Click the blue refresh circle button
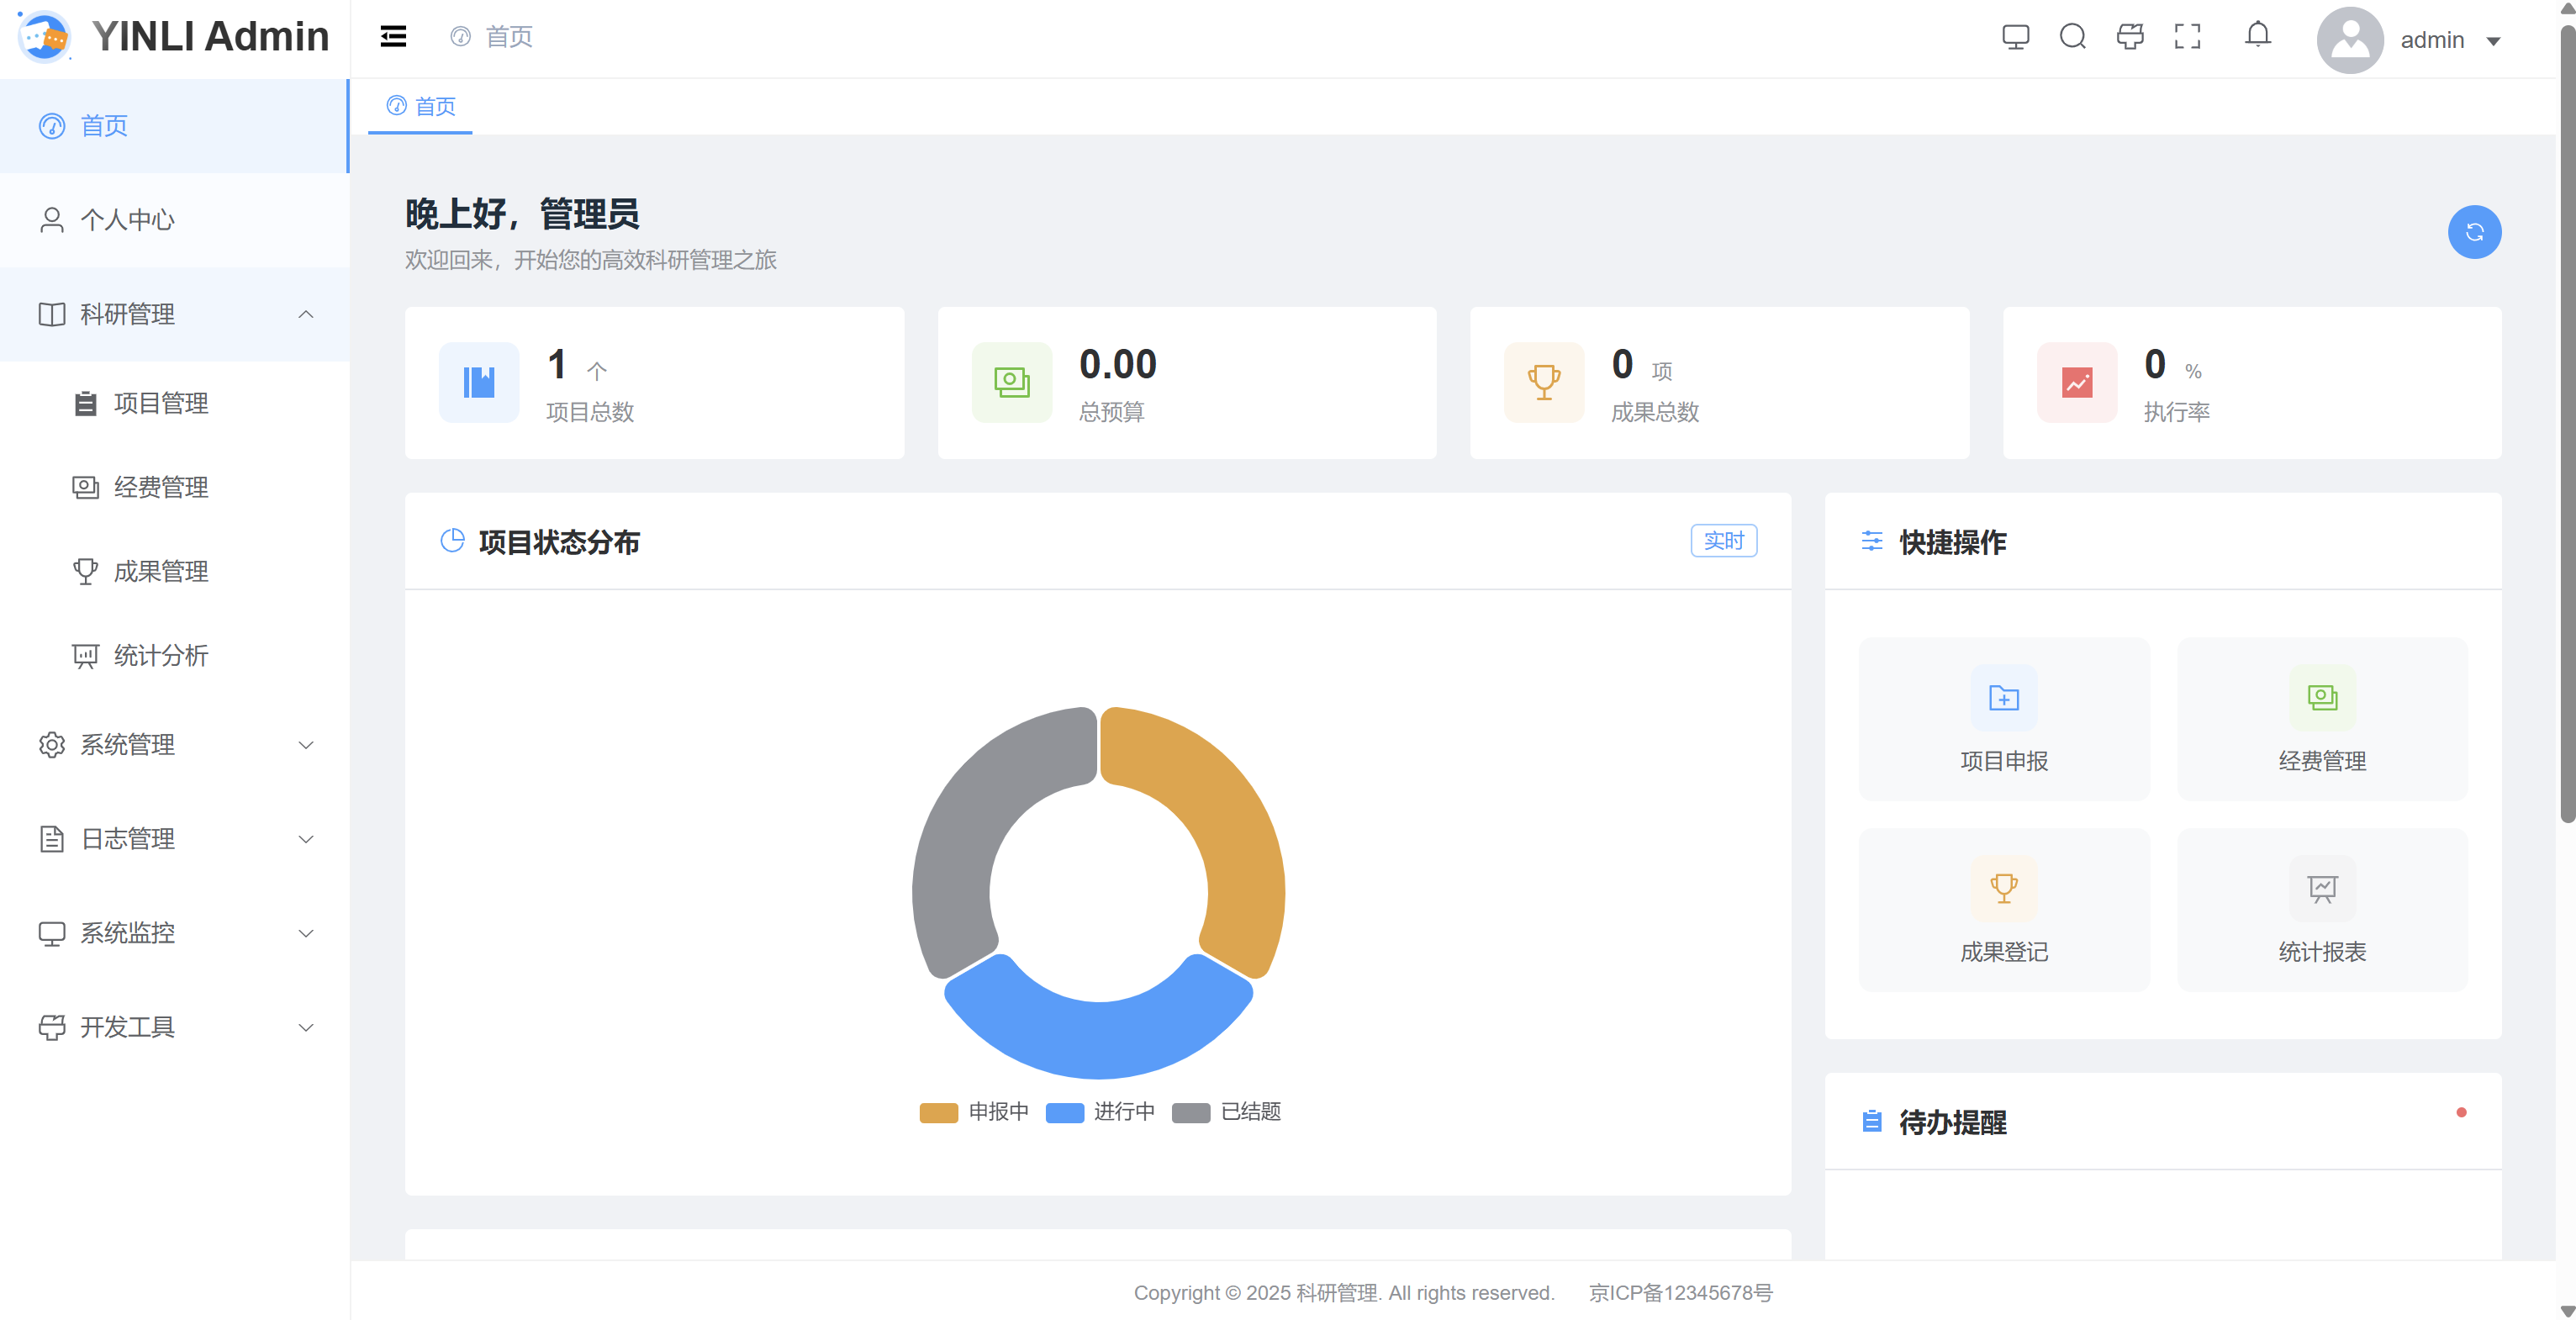Viewport: 2576px width, 1320px height. (x=2474, y=232)
